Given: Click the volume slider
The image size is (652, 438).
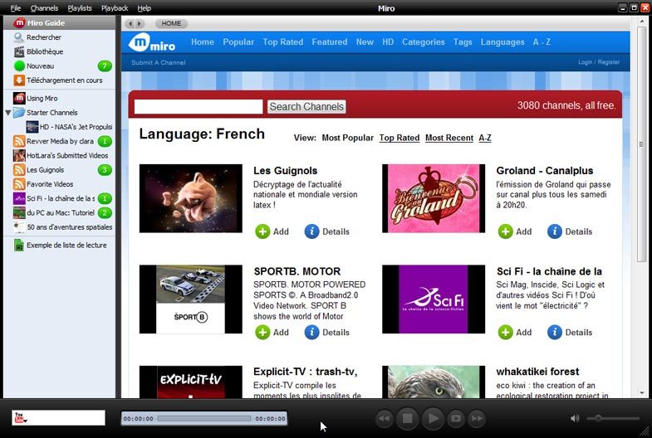Looking at the screenshot, I should pos(613,418).
